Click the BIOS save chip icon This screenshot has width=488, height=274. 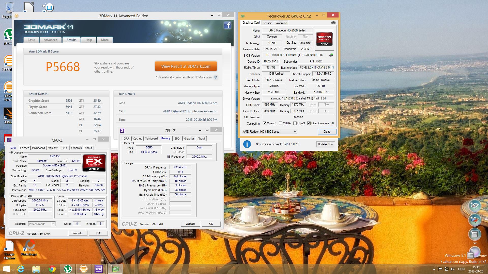point(331,55)
